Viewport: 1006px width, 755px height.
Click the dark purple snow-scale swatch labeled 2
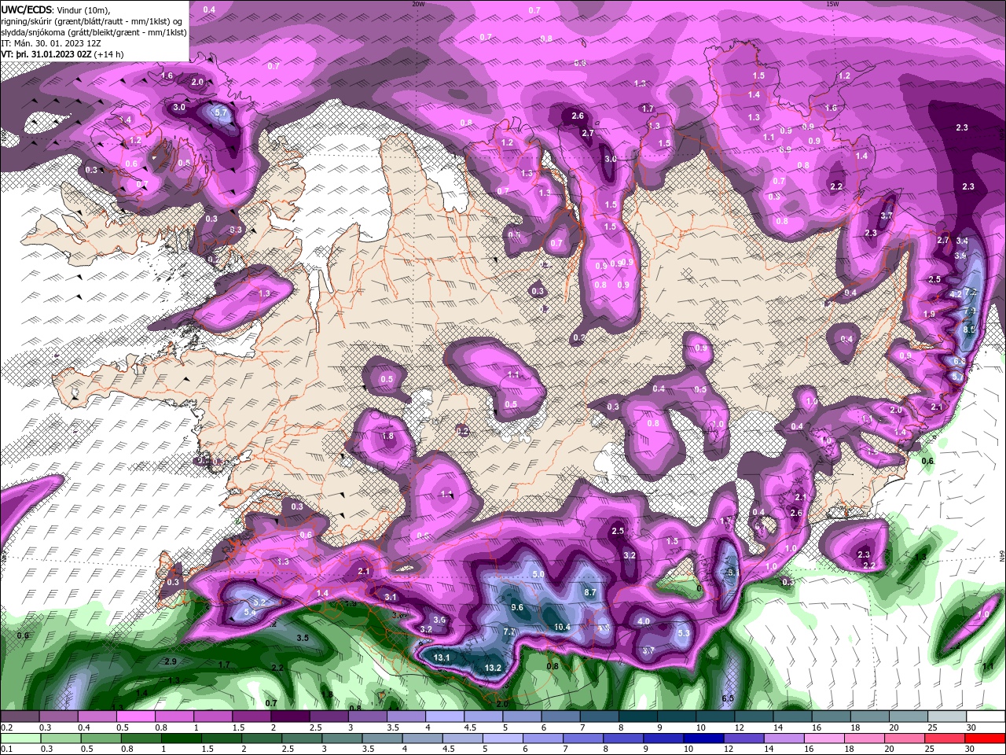[x=290, y=716]
